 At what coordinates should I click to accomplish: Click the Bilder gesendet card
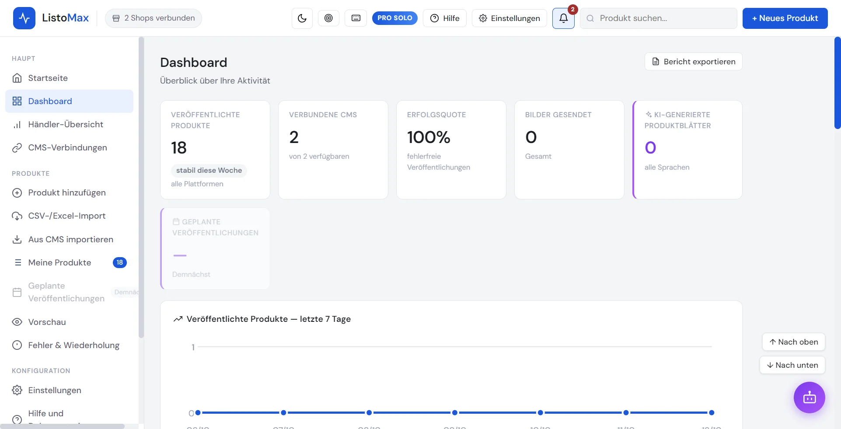point(569,150)
